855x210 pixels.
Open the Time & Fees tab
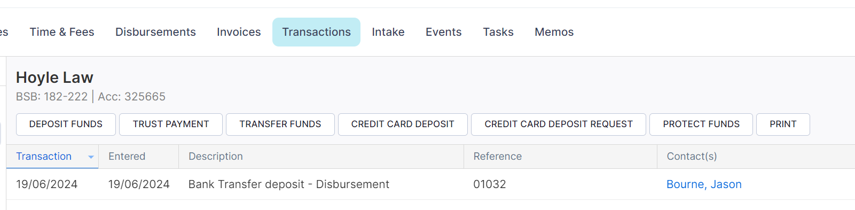point(62,32)
